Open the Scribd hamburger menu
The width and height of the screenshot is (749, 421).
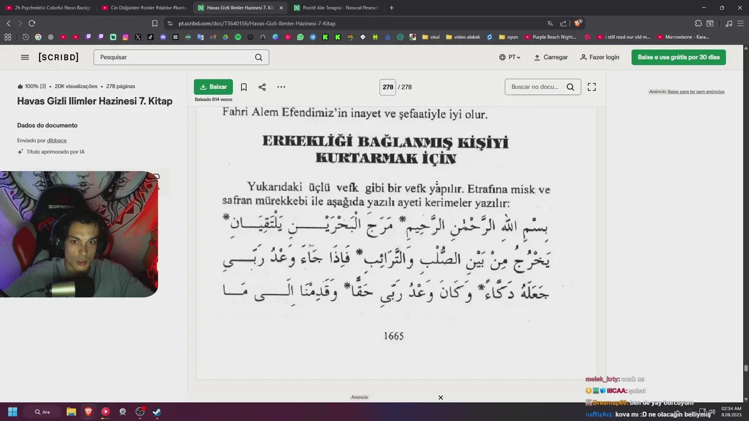(x=25, y=57)
